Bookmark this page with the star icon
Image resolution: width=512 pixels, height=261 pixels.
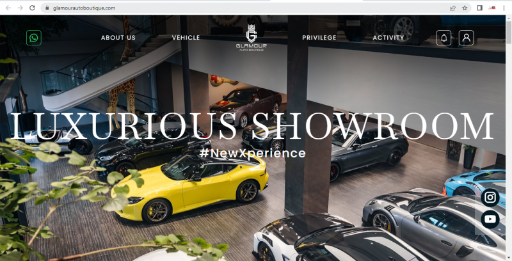click(465, 8)
